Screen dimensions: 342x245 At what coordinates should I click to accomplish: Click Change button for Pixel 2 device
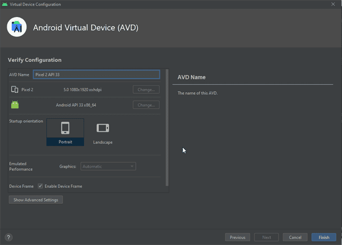pos(146,90)
